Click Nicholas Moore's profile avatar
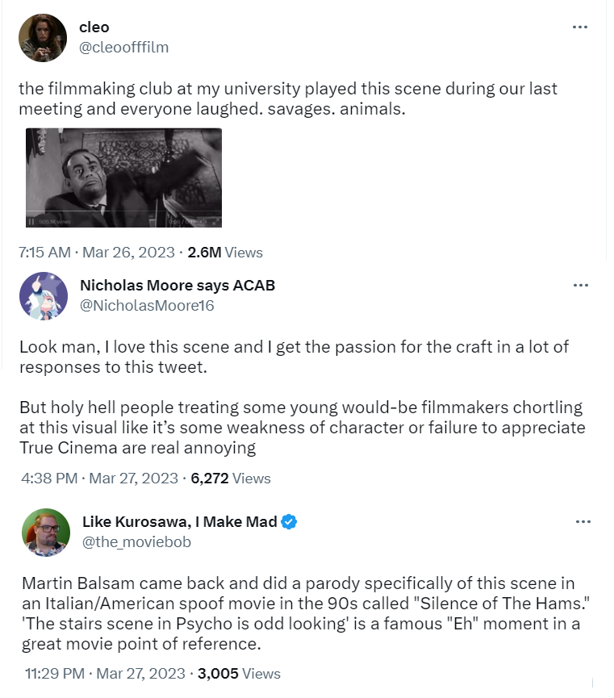 point(43,295)
